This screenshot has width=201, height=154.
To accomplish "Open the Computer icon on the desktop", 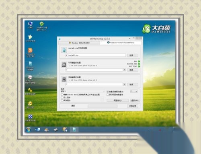I will tap(30, 25).
